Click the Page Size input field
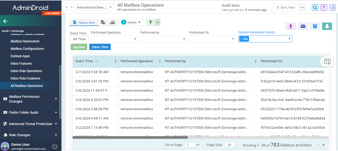The height and width of the screenshot is (151, 338). [x=229, y=145]
